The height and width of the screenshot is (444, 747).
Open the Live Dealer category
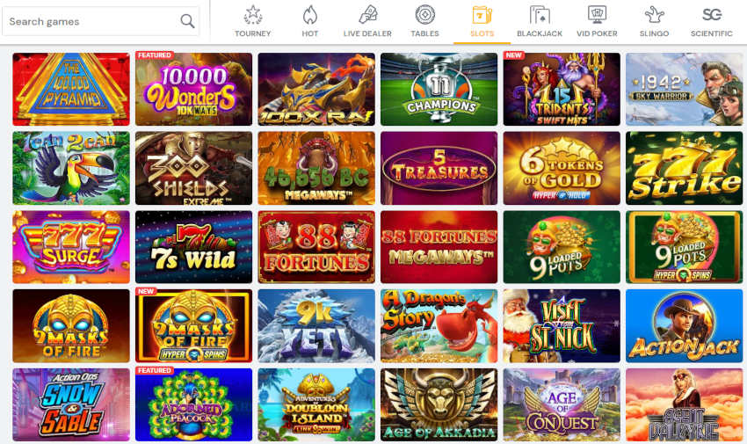tap(367, 21)
